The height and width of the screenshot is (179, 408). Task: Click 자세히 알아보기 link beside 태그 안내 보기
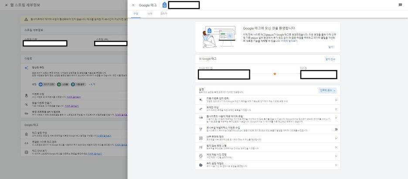(x=95, y=154)
